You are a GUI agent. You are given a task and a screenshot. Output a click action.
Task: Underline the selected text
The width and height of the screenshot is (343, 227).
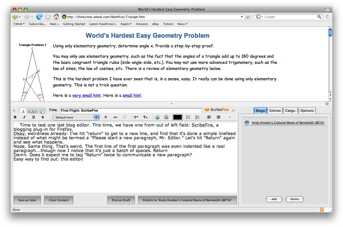tap(33, 117)
